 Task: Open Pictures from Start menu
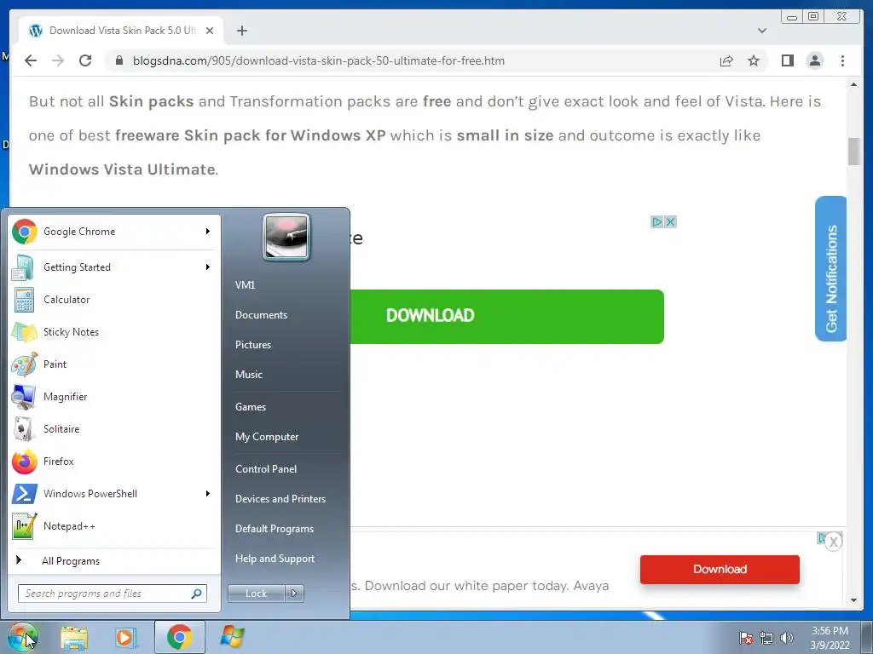pyautogui.click(x=253, y=345)
